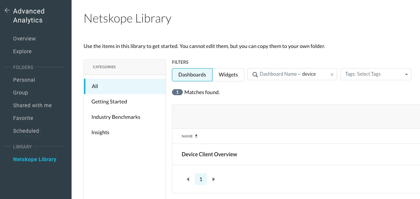Click the search magnifier icon in filter

pos(255,75)
